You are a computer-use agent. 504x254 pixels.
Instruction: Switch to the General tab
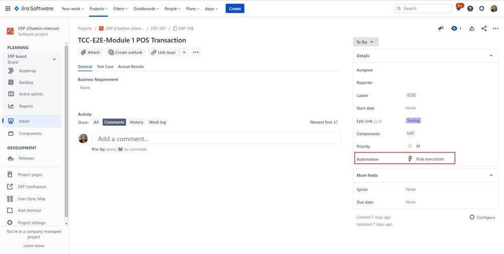click(85, 67)
